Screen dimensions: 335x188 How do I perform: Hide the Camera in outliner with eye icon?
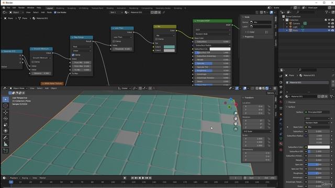coord(329,23)
